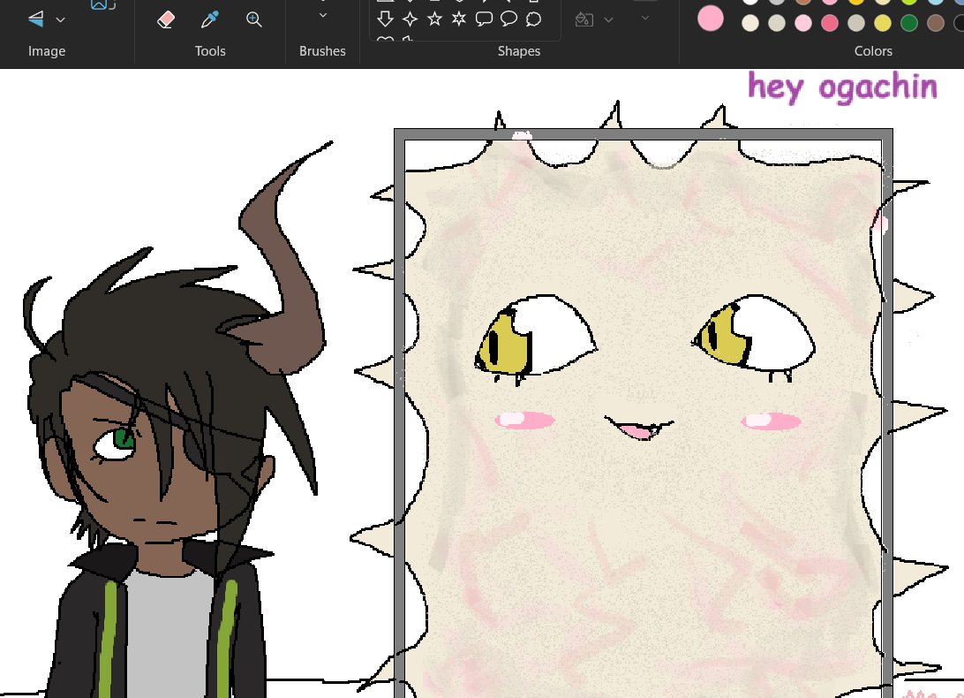Select the four-point star shape
This screenshot has width=964, height=698.
tap(410, 19)
